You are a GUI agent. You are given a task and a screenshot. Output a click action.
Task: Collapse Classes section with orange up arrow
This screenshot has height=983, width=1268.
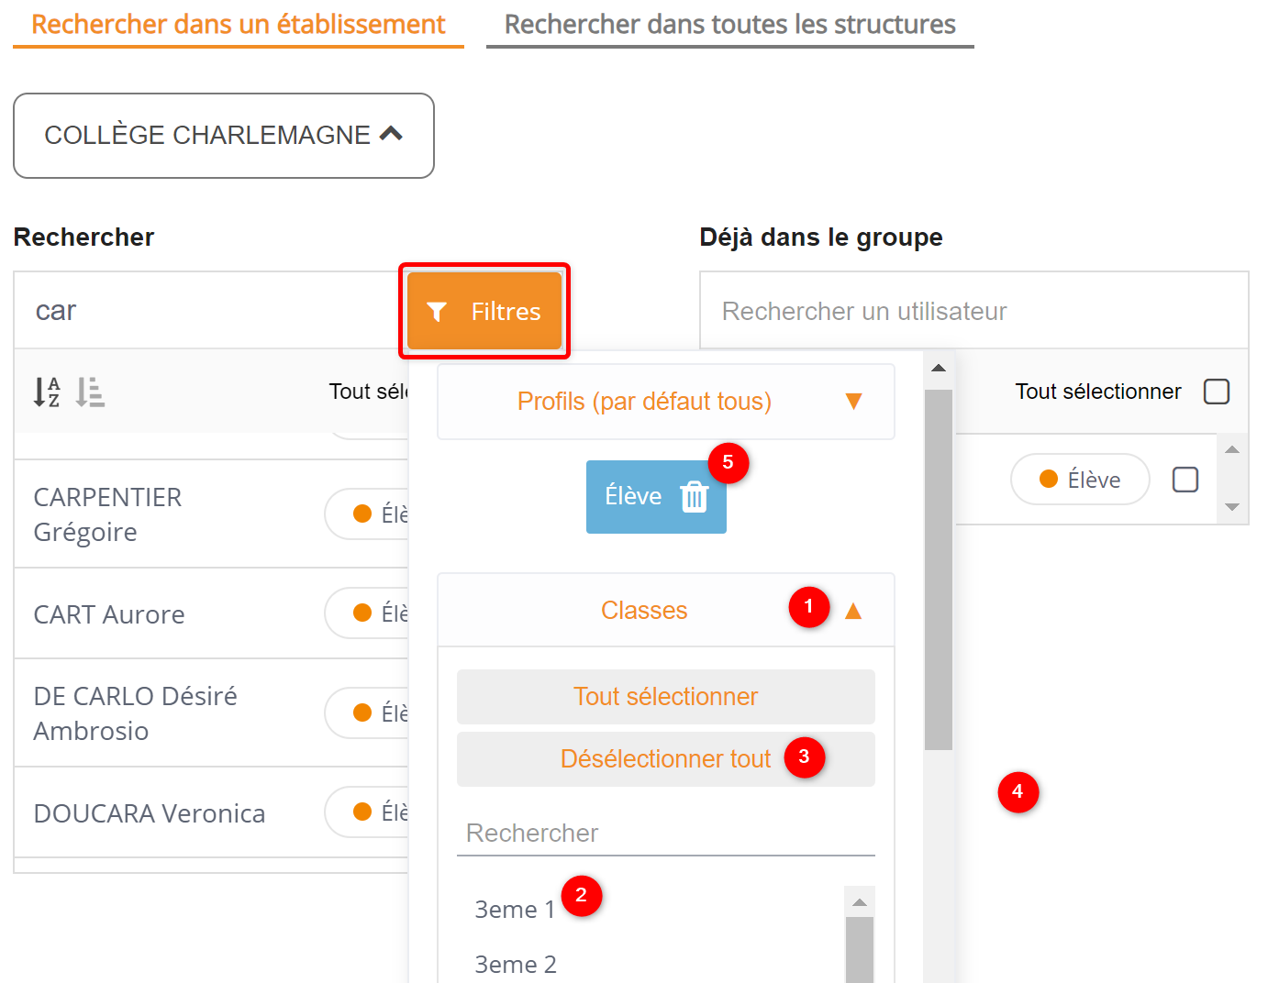853,612
